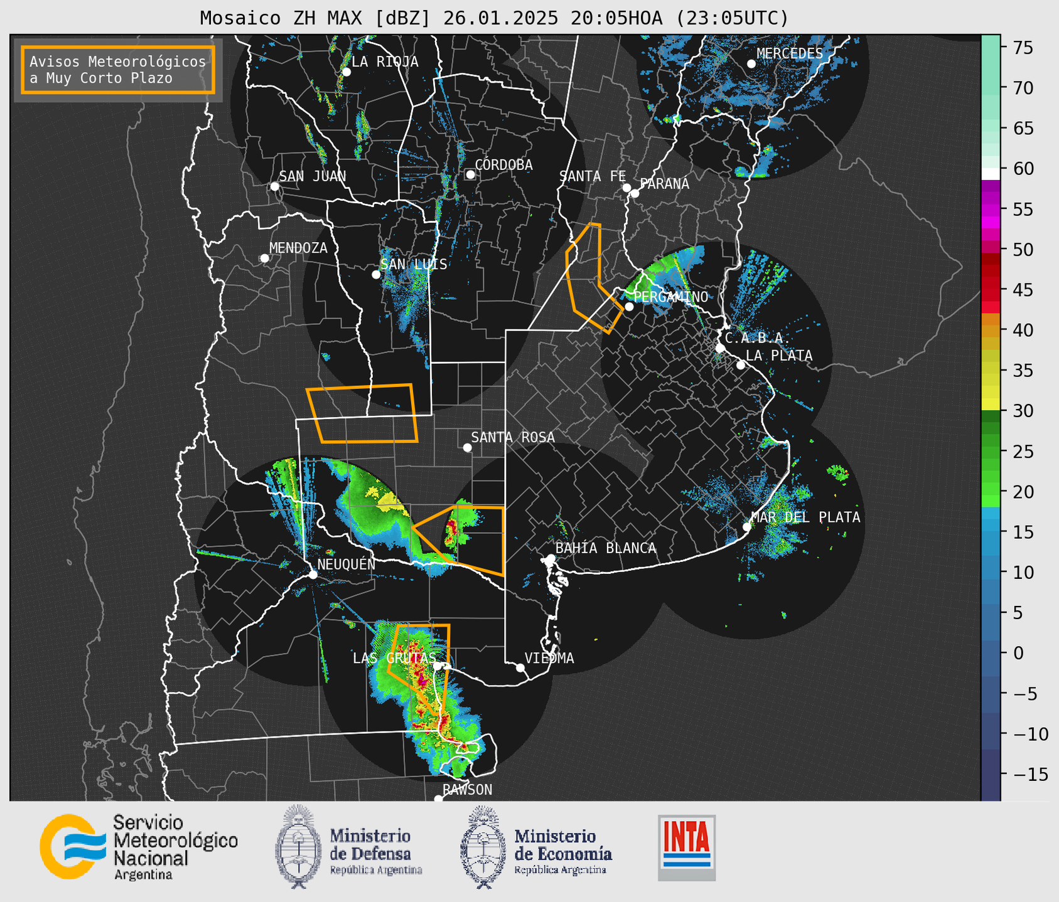Click the '15' tick label on color scale
The image size is (1059, 902).
[x=1023, y=532]
